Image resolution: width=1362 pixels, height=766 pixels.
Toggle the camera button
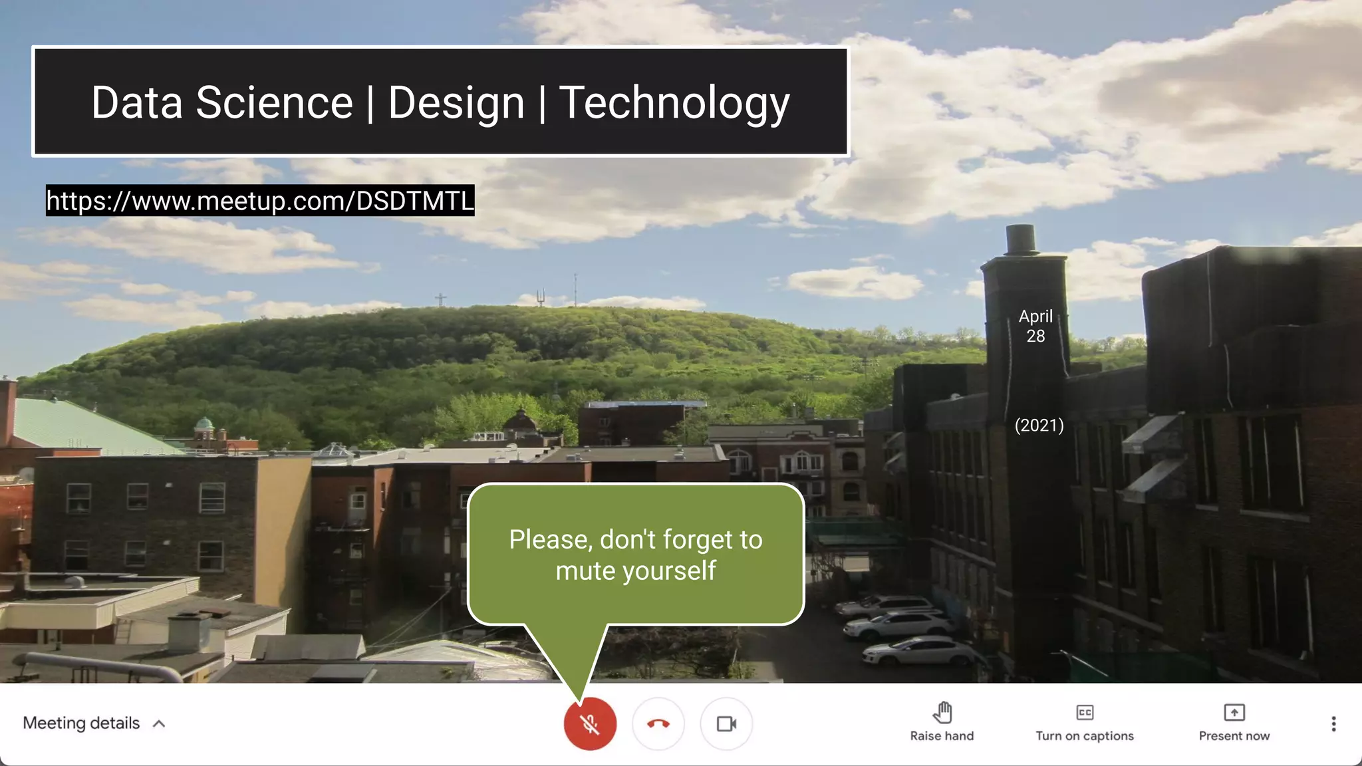pos(726,723)
